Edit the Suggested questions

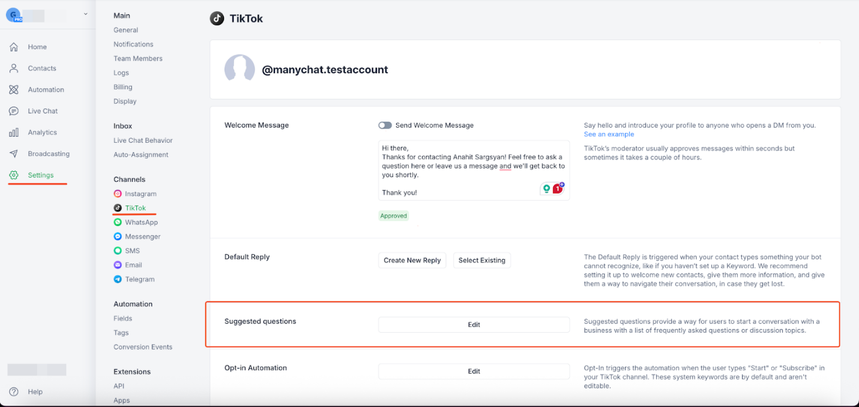[x=474, y=324]
